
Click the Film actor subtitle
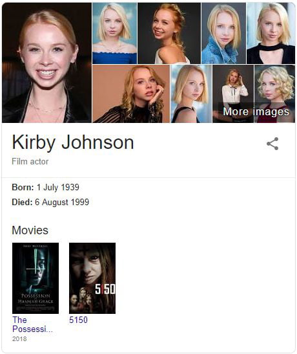coord(30,161)
